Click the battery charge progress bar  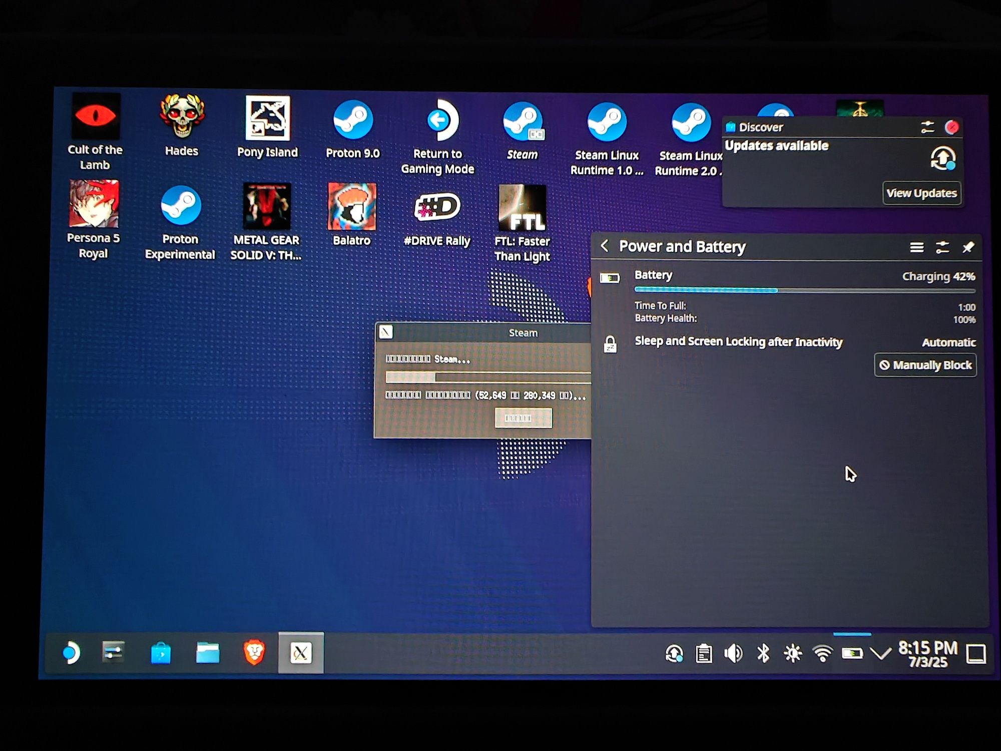(805, 290)
